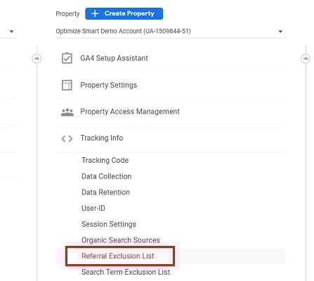This screenshot has width=314, height=281.
Task: Click the Property Access Management people icon
Action: [67, 112]
